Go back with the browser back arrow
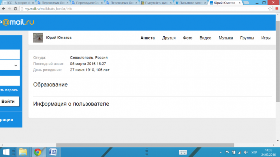280x157 pixels. pyautogui.click(x=4, y=9)
